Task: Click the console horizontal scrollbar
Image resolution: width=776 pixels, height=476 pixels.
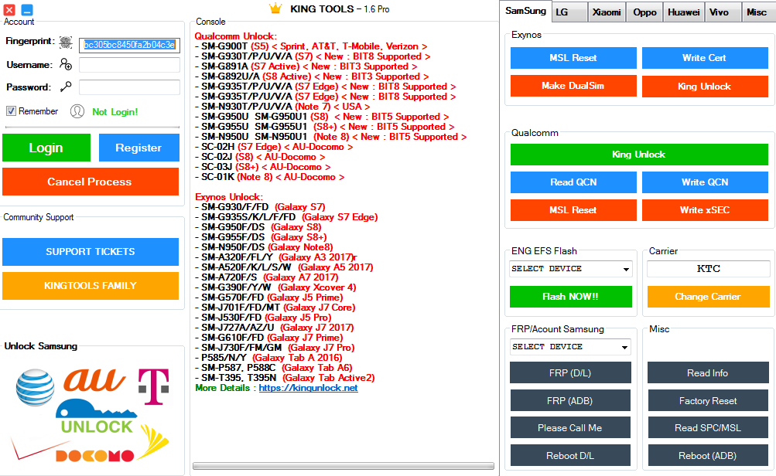Action: tap(343, 466)
